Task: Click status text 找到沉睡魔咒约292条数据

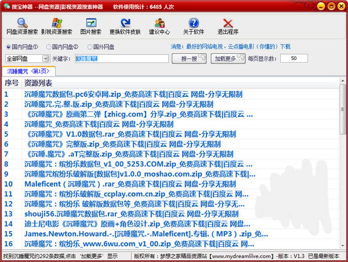Action: coord(60,256)
